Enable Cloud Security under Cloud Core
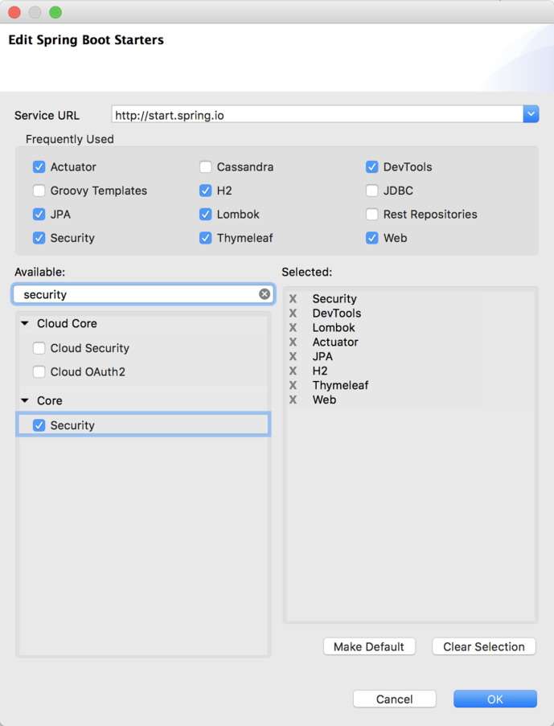Image resolution: width=554 pixels, height=726 pixels. [39, 347]
